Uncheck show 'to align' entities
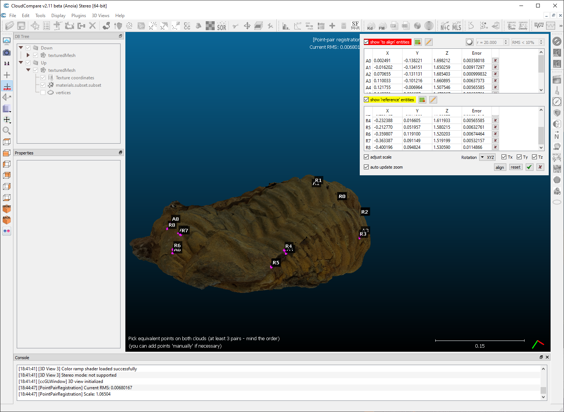Image resolution: width=564 pixels, height=412 pixels. point(366,42)
